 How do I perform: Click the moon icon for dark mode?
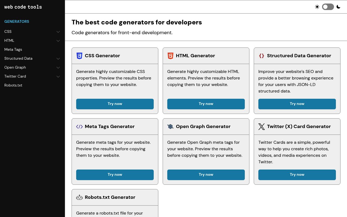[x=338, y=7]
